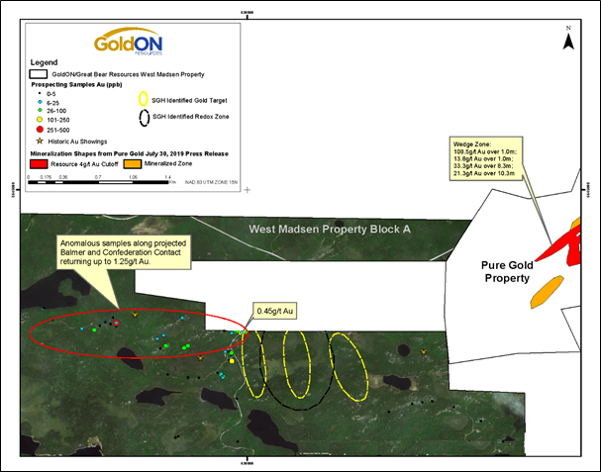601x472 pixels.
Task: Select the black 0-5 ppb legend dot
Action: 40,94
